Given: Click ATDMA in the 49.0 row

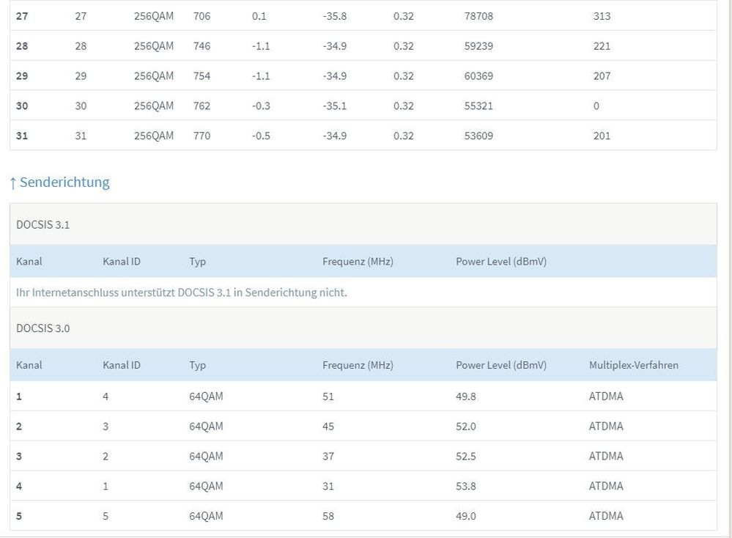Looking at the screenshot, I should pos(606,515).
